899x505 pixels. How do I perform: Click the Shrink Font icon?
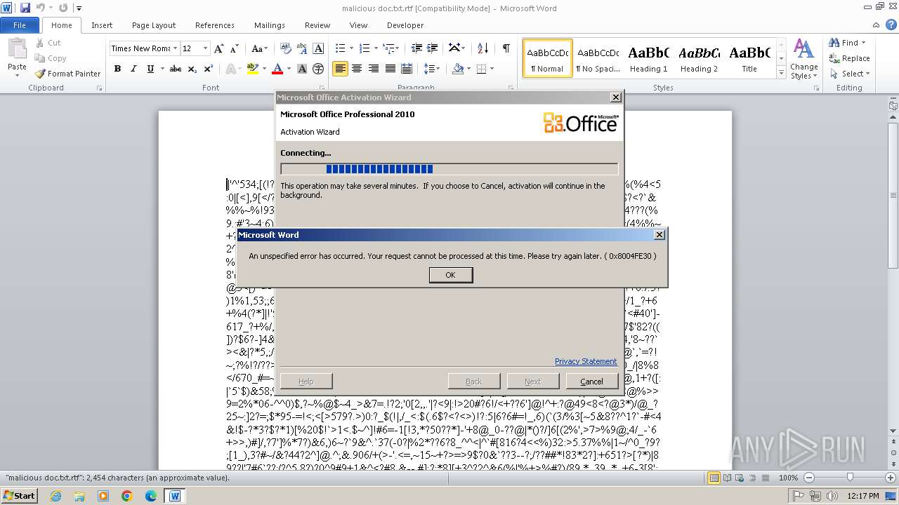coord(235,48)
